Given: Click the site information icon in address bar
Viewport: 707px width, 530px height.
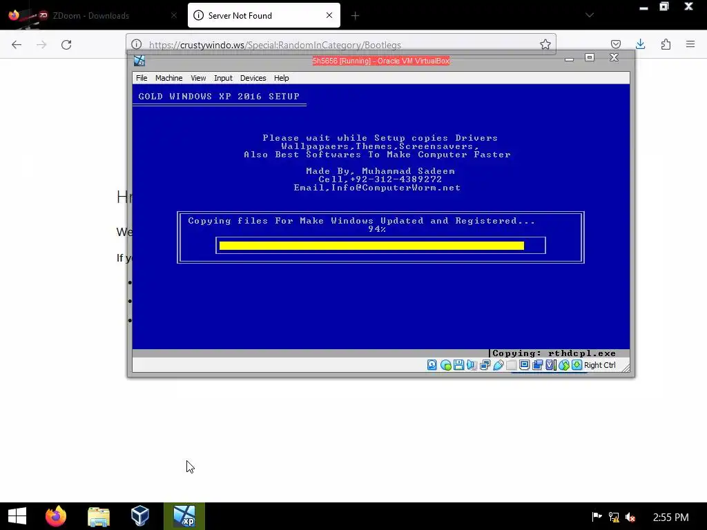Looking at the screenshot, I should point(136,44).
